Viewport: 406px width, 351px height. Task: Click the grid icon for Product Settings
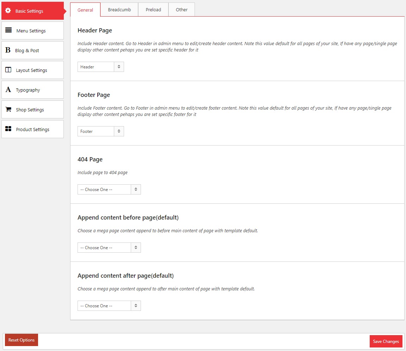8,129
